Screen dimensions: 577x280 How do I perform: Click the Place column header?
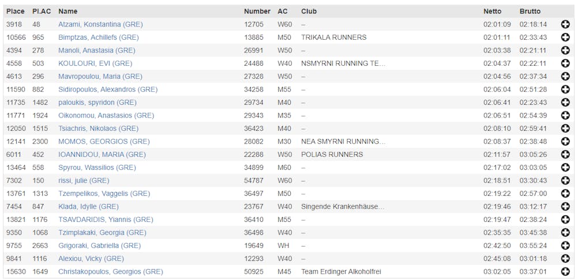(x=16, y=11)
